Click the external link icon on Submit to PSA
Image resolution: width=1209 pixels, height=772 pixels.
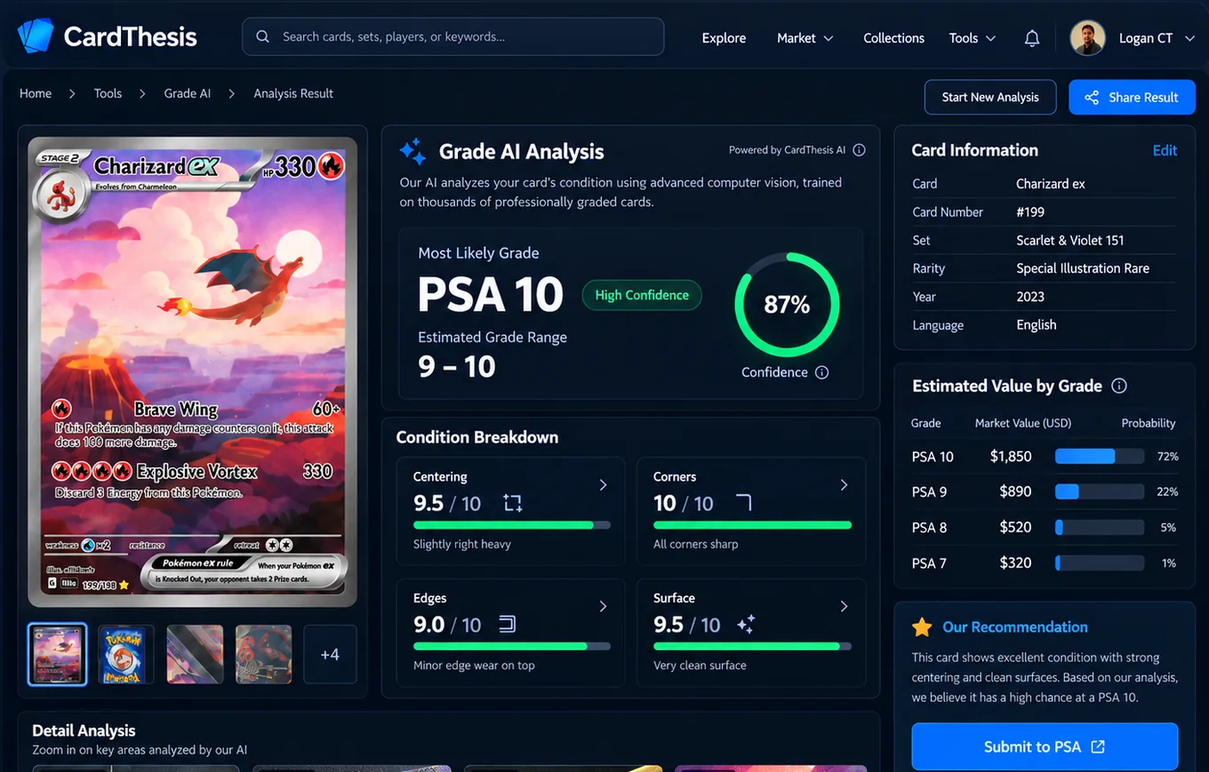1098,747
